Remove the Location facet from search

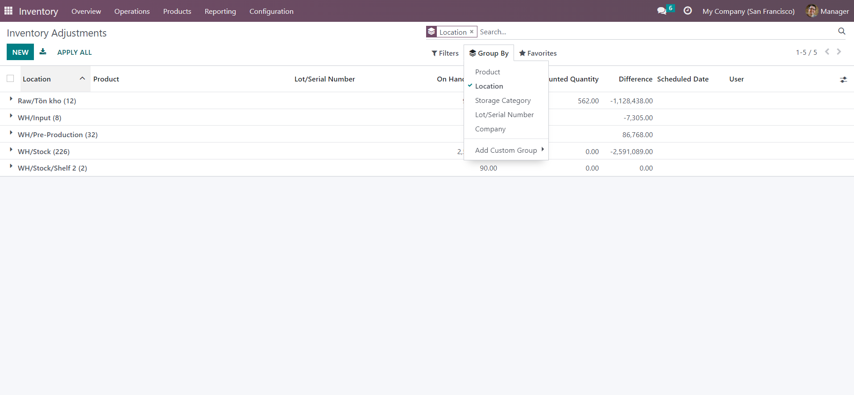(472, 32)
